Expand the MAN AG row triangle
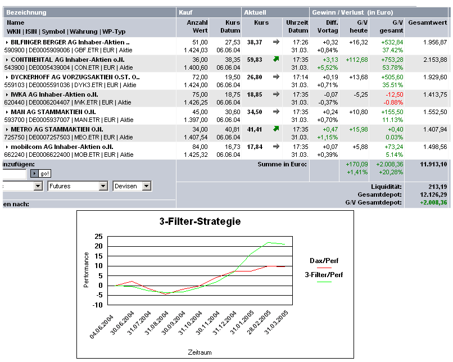 pyautogui.click(x=7, y=112)
